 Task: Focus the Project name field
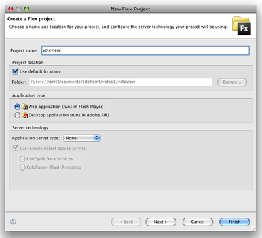click(145, 50)
